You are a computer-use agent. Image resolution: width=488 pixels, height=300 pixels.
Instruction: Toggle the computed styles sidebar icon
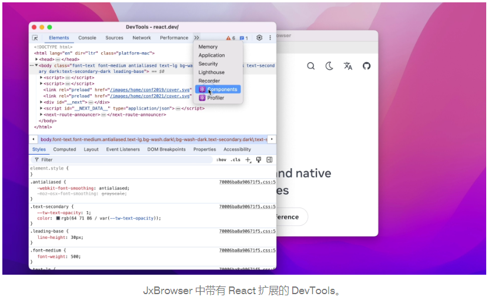tap(269, 160)
